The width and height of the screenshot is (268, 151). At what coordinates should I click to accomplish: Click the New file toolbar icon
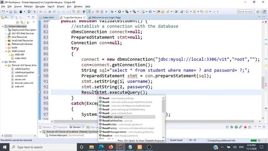coord(3,12)
